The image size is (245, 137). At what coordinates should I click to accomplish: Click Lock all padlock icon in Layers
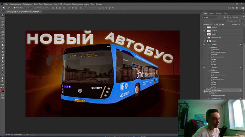pyautogui.click(x=223, y=24)
